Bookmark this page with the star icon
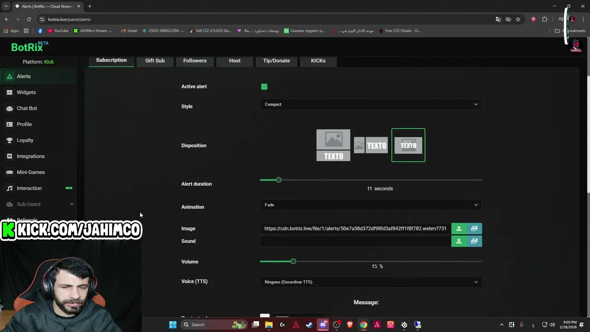Image resolution: width=590 pixels, height=332 pixels. tap(518, 19)
